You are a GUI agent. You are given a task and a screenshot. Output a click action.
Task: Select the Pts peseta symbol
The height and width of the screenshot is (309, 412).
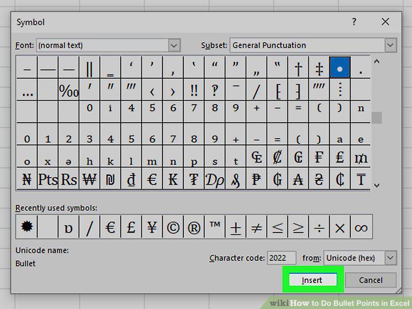48,179
